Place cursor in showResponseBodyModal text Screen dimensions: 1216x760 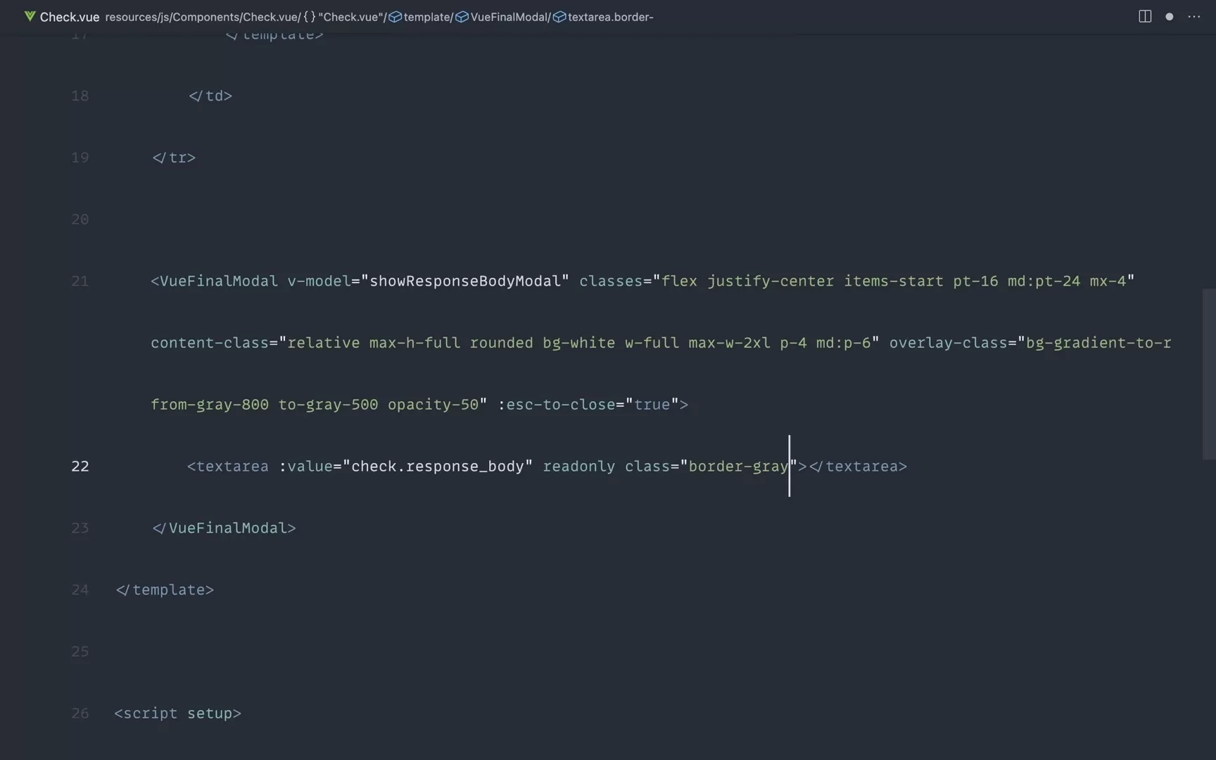[x=465, y=281]
